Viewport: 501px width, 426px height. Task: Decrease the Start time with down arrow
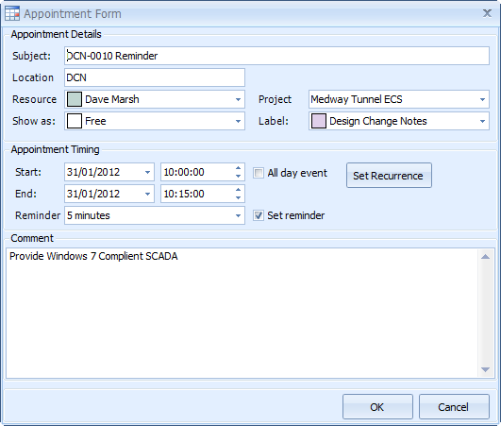238,177
